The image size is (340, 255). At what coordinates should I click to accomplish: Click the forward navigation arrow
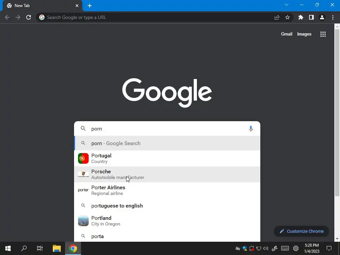point(18,17)
